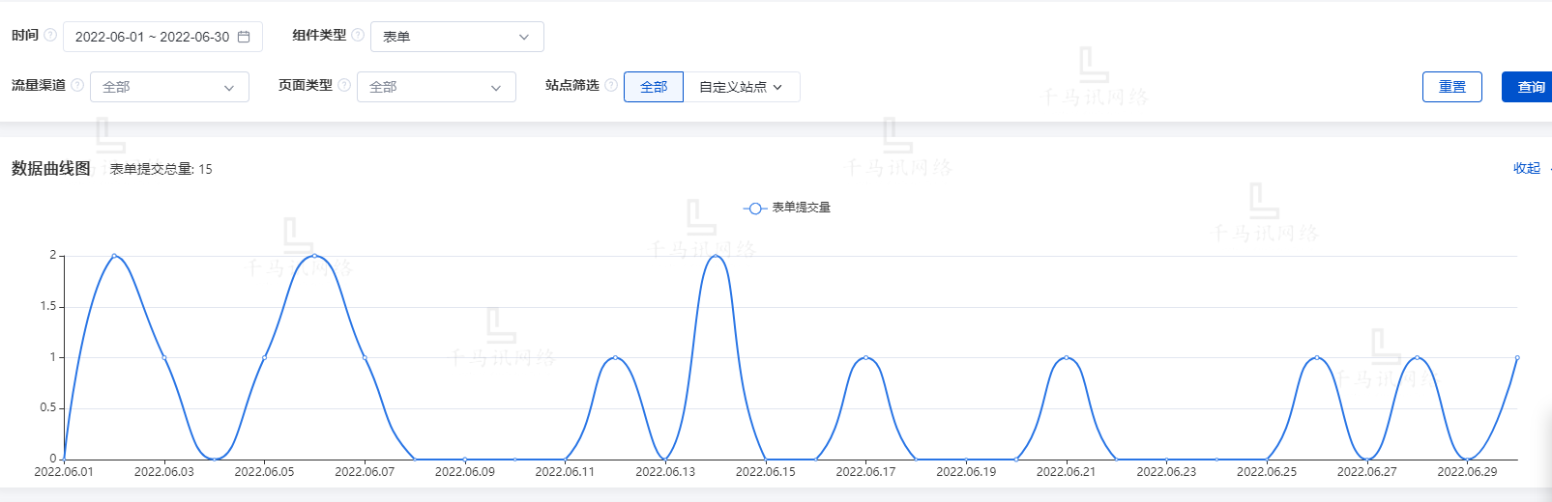Click help icon beside 站点筛选 label

[611, 85]
